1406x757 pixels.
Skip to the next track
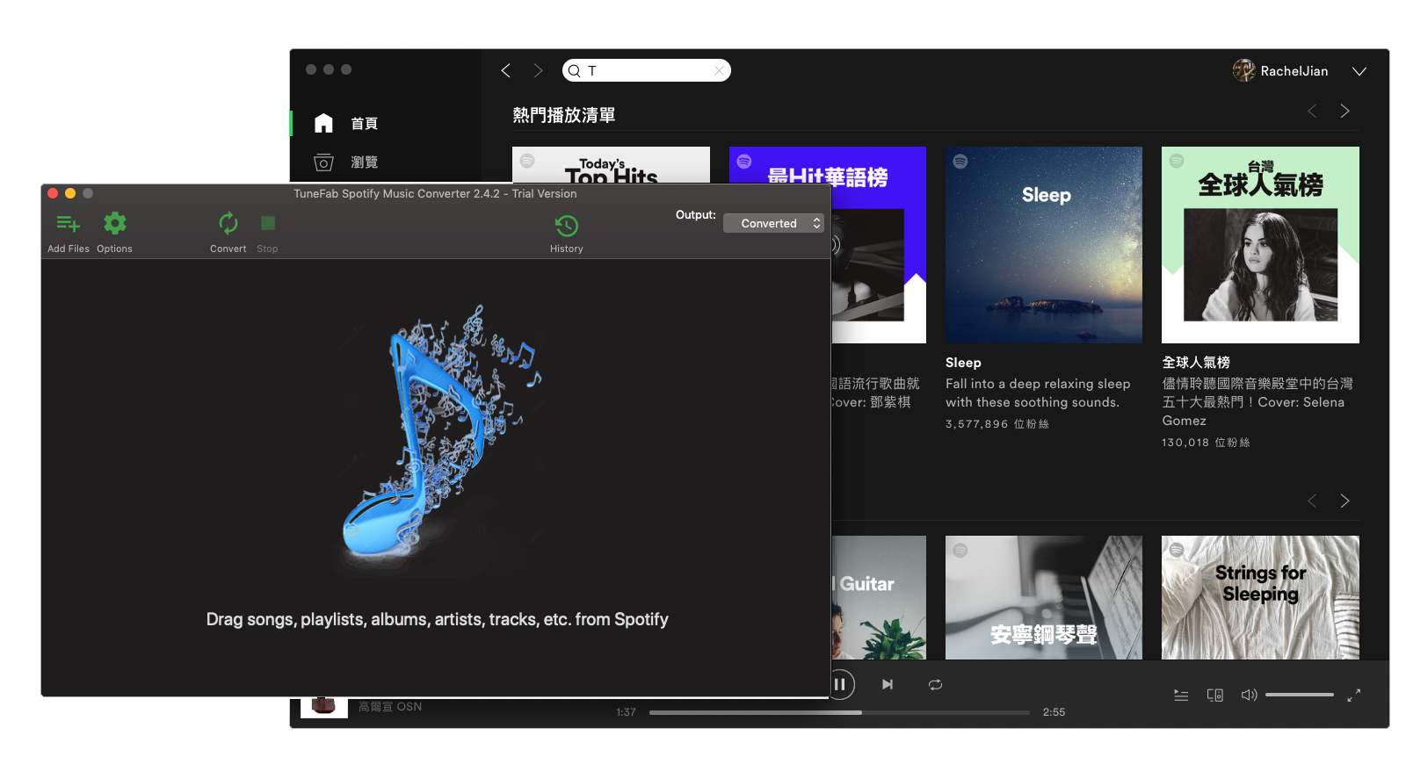coord(888,684)
